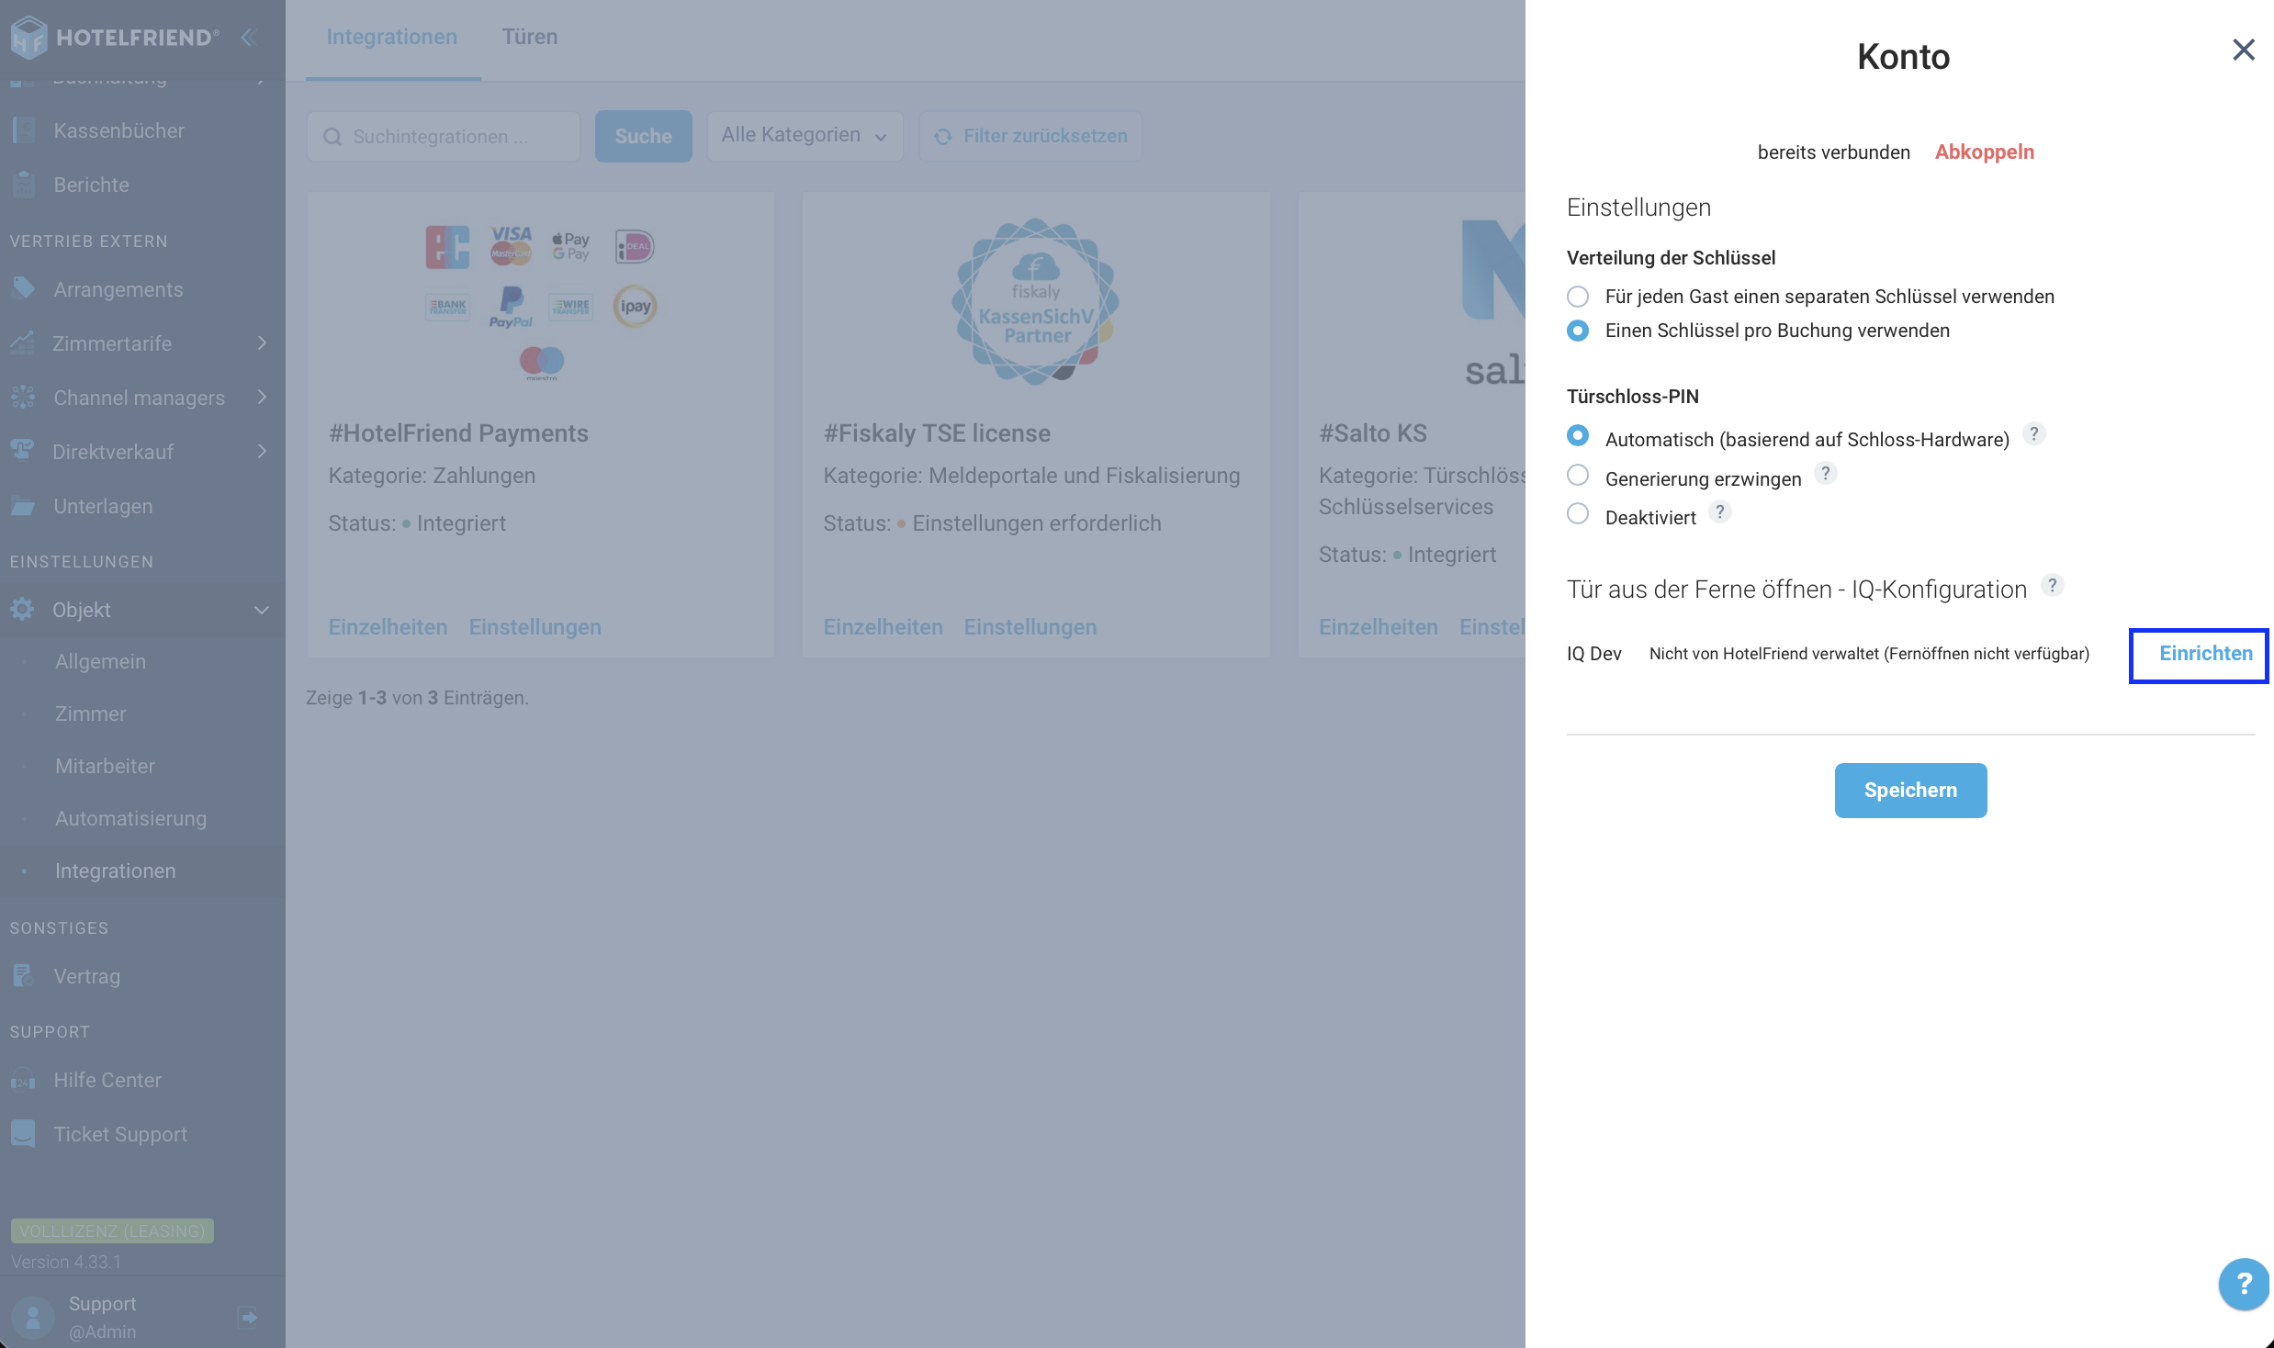The height and width of the screenshot is (1348, 2274).
Task: Click the Ticket Support chat icon
Action: point(23,1133)
